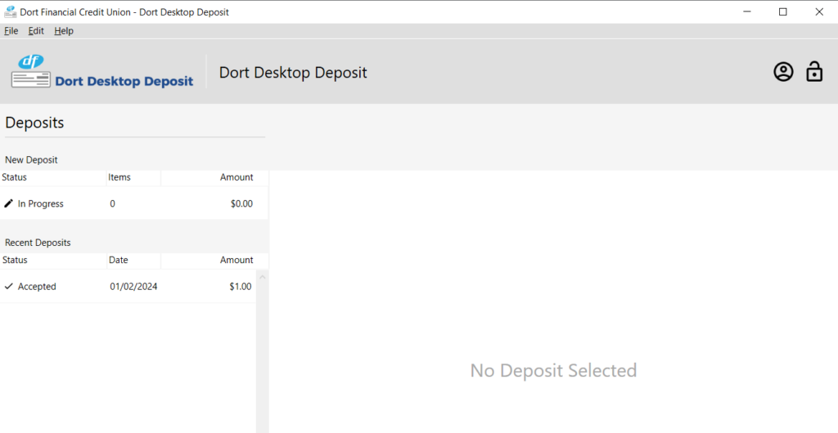Image resolution: width=838 pixels, height=433 pixels.
Task: Open the user profile icon
Action: tap(783, 72)
